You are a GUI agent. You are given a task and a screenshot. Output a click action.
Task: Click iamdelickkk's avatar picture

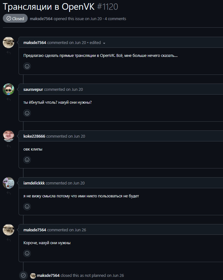pos(8,183)
